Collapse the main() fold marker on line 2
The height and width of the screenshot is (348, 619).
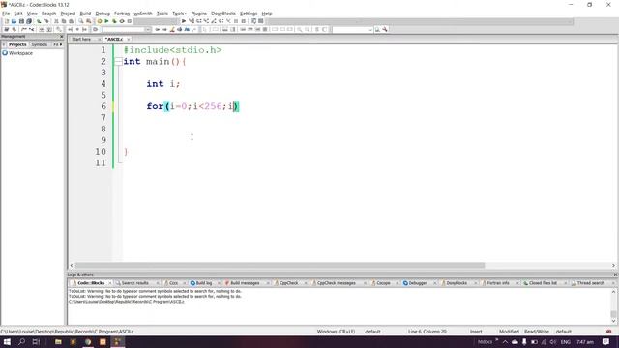[118, 62]
